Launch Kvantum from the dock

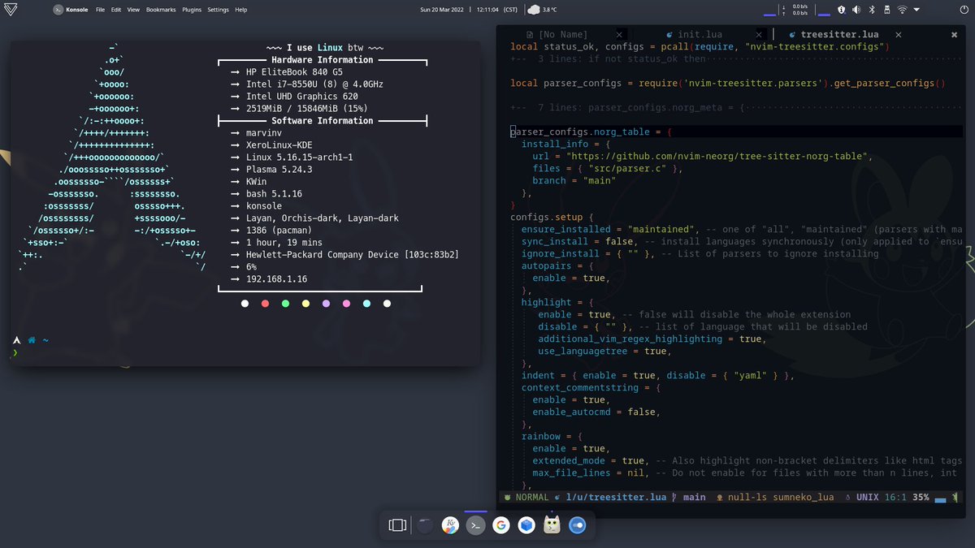click(x=450, y=525)
